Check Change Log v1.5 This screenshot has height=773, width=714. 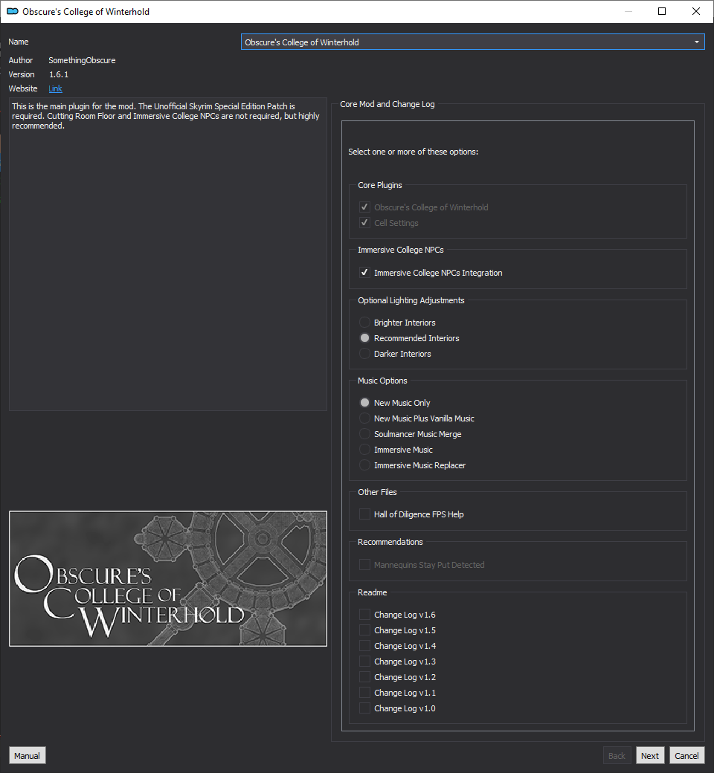[x=364, y=630]
